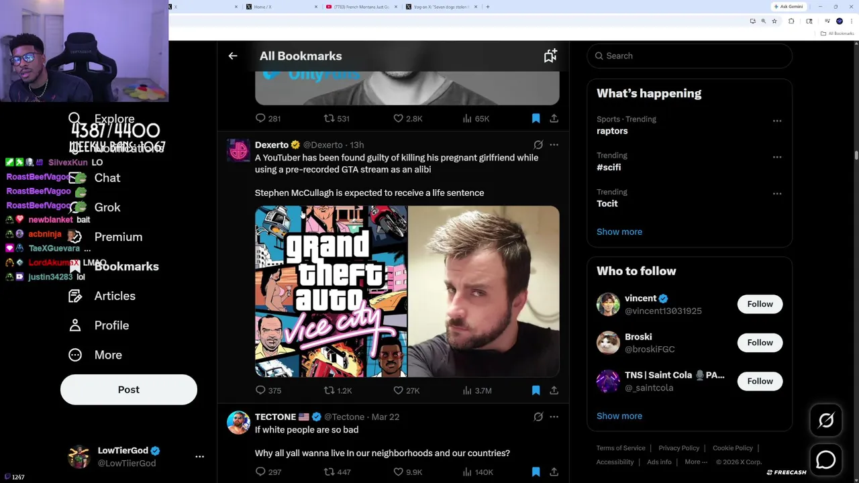Open Terms of Service link
859x483 pixels.
pos(621,448)
